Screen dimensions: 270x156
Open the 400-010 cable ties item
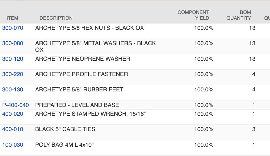[x=13, y=129]
